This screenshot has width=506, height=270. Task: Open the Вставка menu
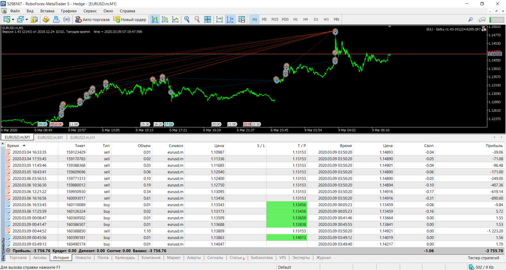pyautogui.click(x=47, y=11)
